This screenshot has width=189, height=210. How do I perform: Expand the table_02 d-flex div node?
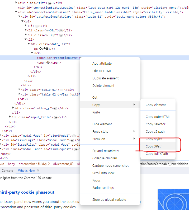(x=20, y=94)
